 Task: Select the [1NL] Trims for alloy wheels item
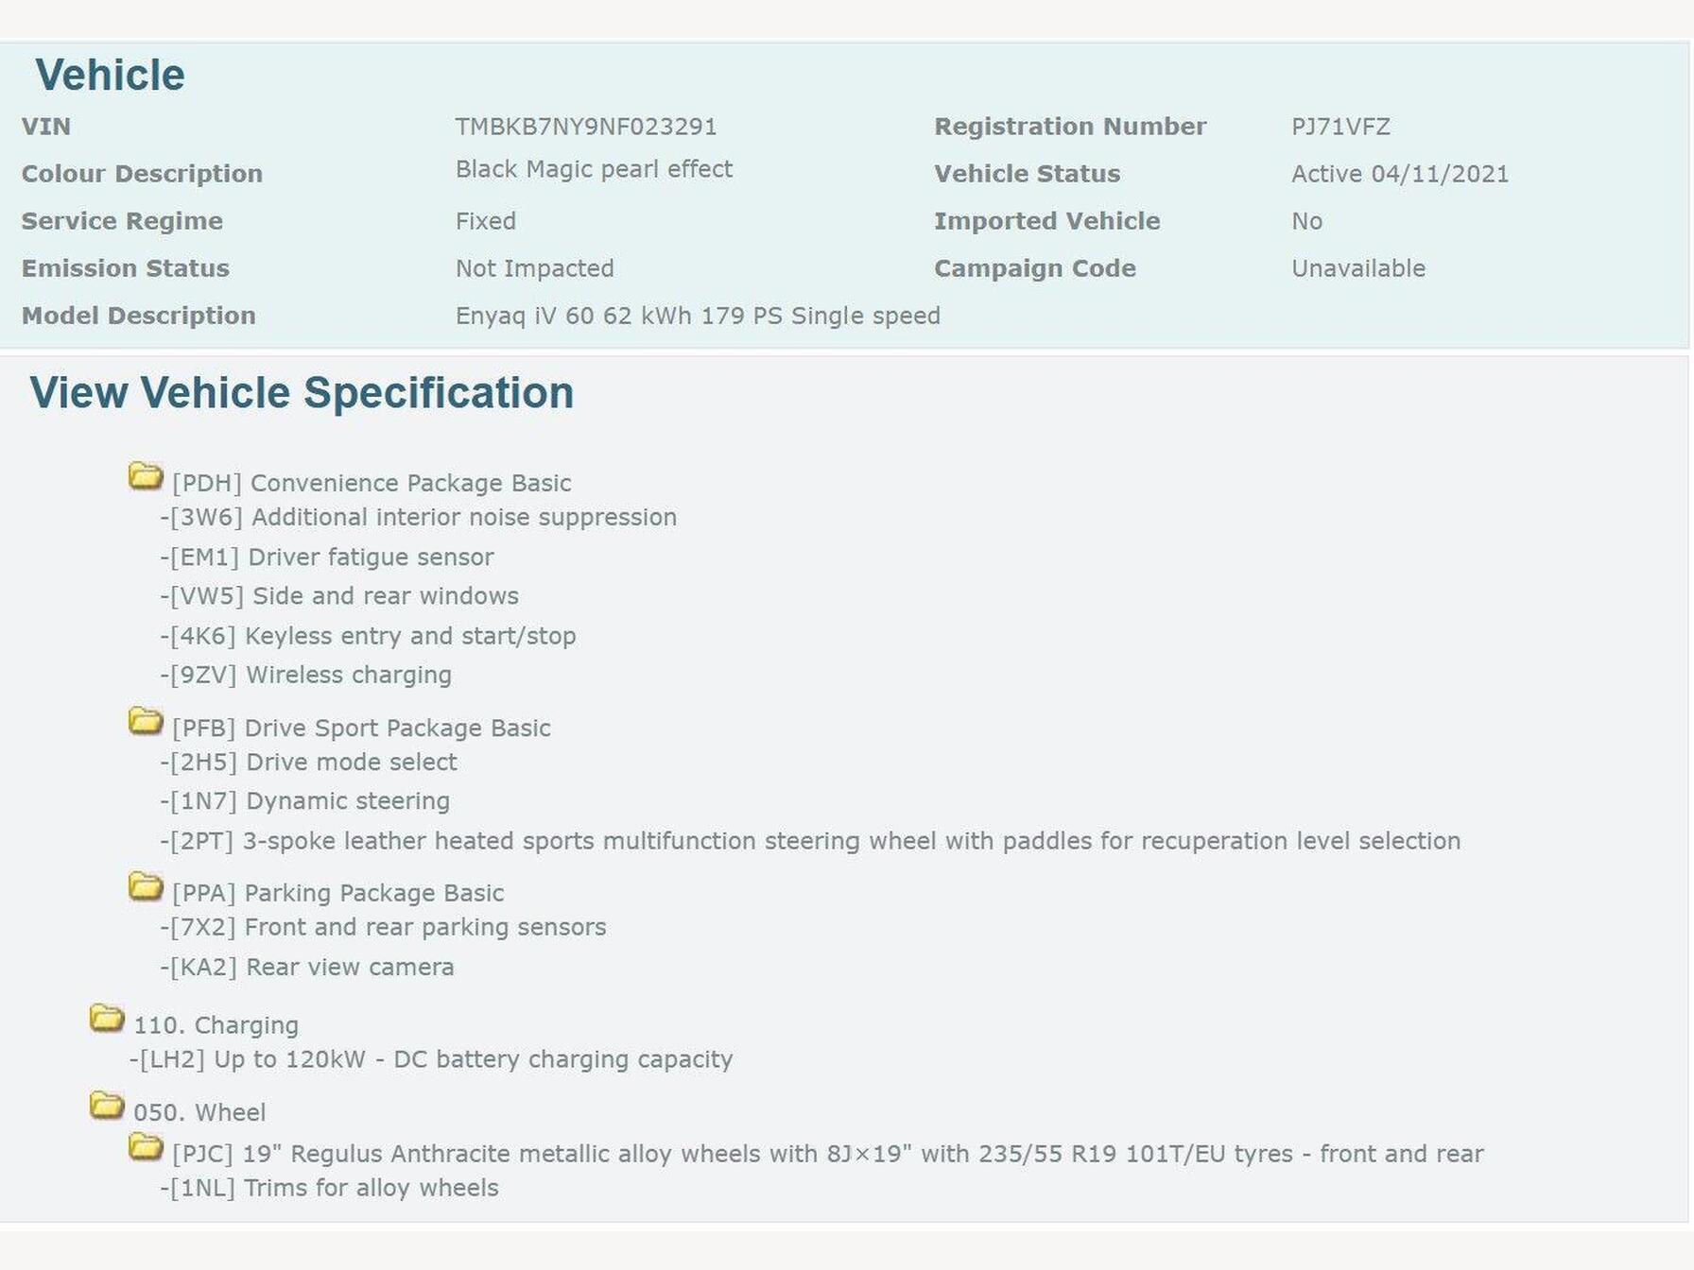coord(329,1188)
